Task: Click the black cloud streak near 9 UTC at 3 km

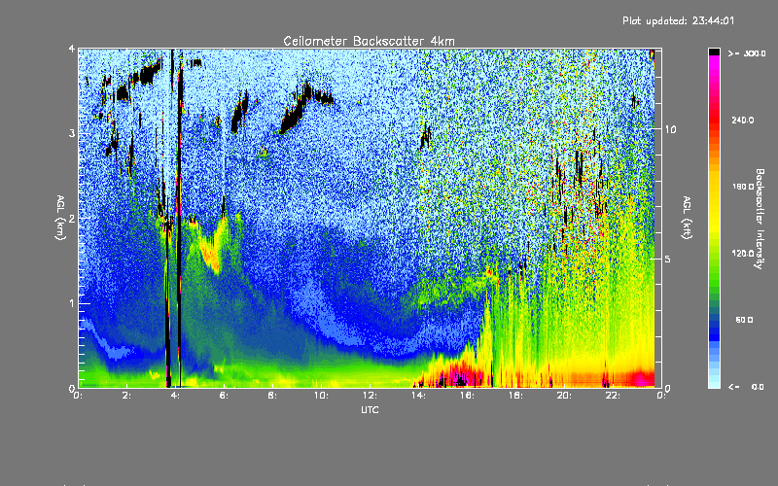Action: point(296,114)
